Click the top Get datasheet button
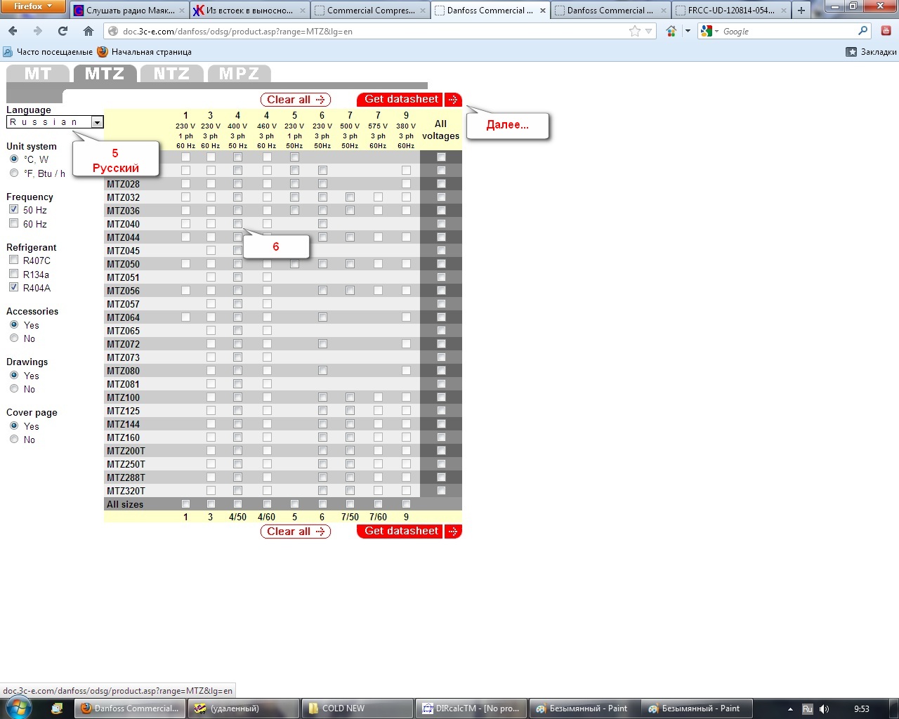This screenshot has height=719, width=899. pyautogui.click(x=409, y=100)
